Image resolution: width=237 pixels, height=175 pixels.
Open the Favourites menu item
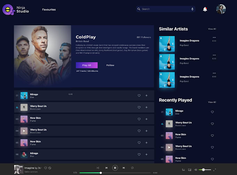tap(49, 9)
